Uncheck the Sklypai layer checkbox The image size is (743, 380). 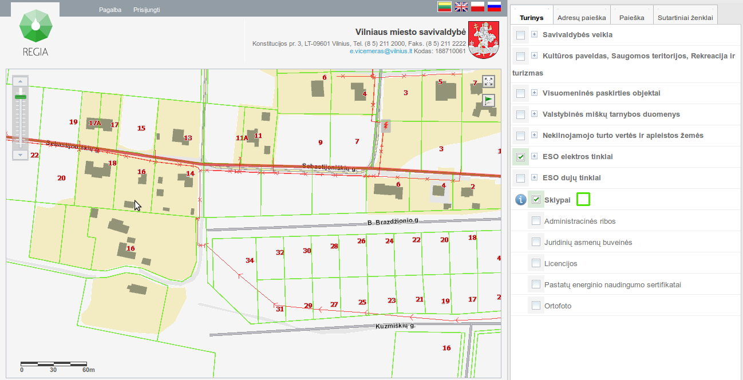coord(536,200)
